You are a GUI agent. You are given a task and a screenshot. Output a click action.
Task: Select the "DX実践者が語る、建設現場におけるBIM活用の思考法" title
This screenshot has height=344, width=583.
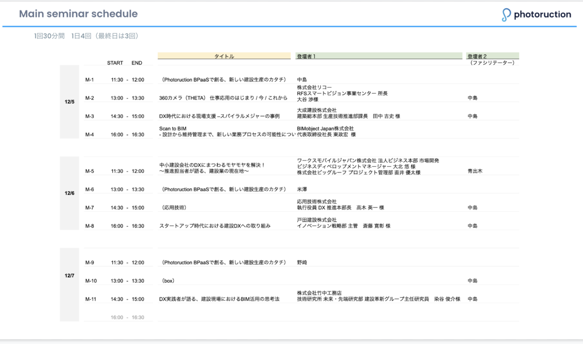click(220, 299)
